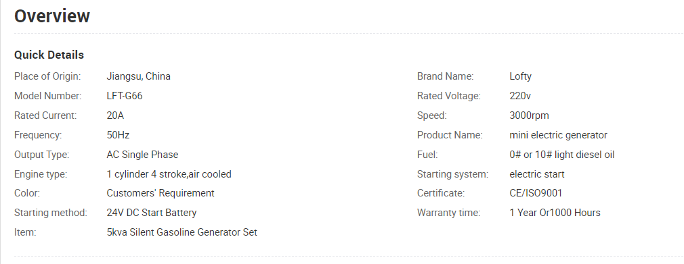Click the 50Hz frequency value
The image size is (684, 264).
coord(118,135)
